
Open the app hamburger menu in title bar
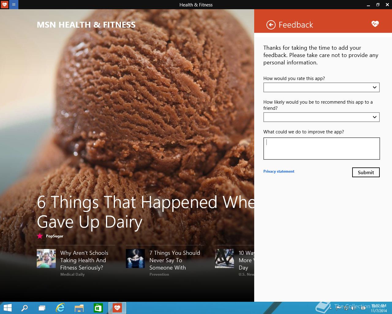pos(14,5)
